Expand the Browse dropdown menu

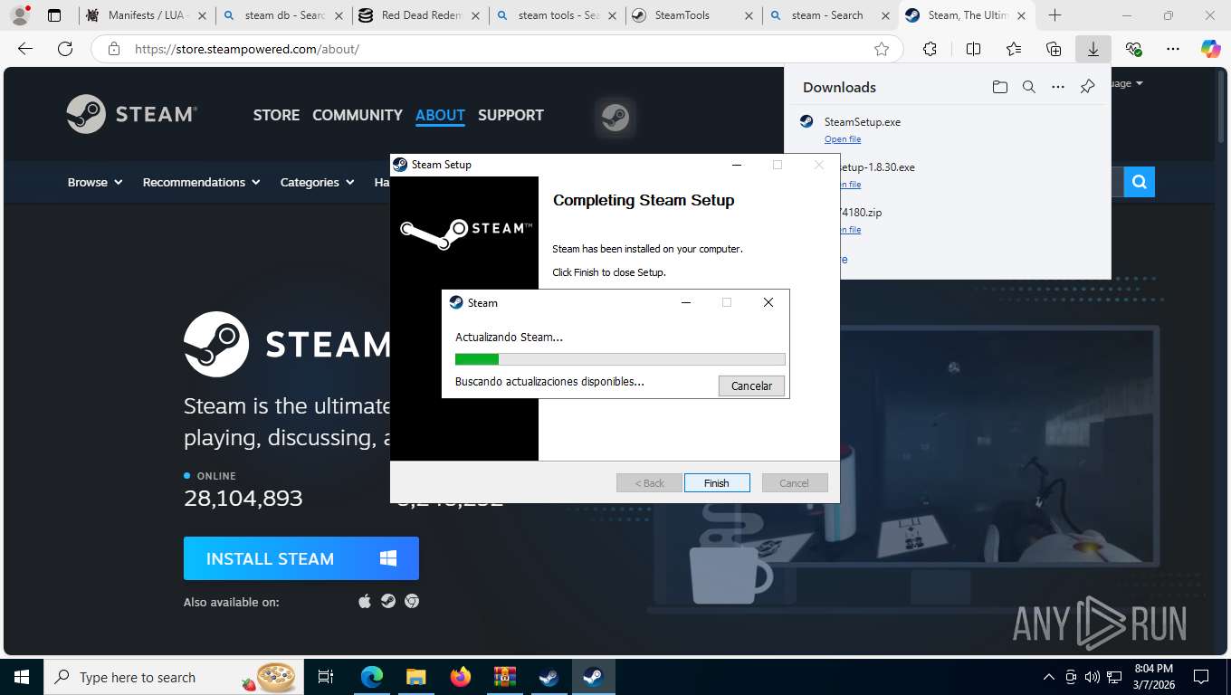point(95,182)
